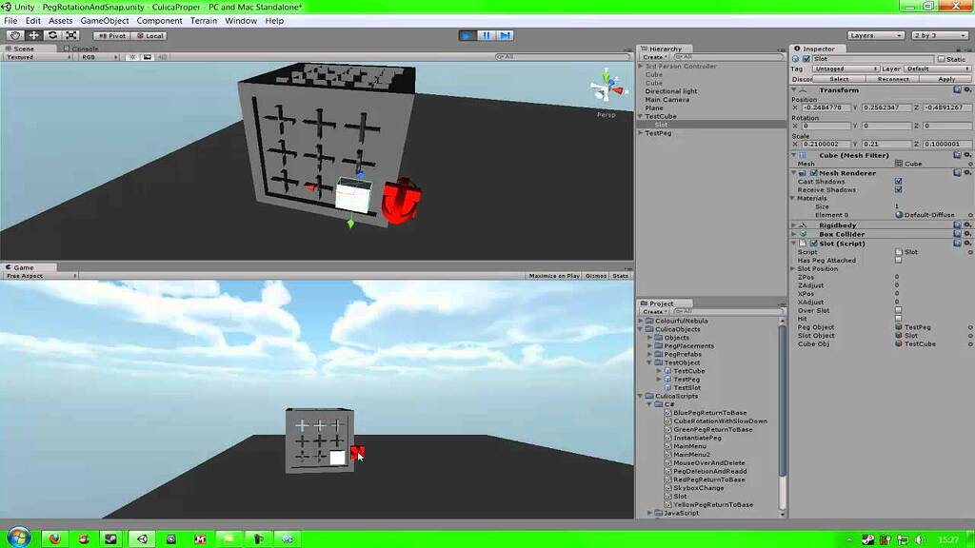
Task: Toggle the Has Peg Attached checkbox
Action: (896, 260)
